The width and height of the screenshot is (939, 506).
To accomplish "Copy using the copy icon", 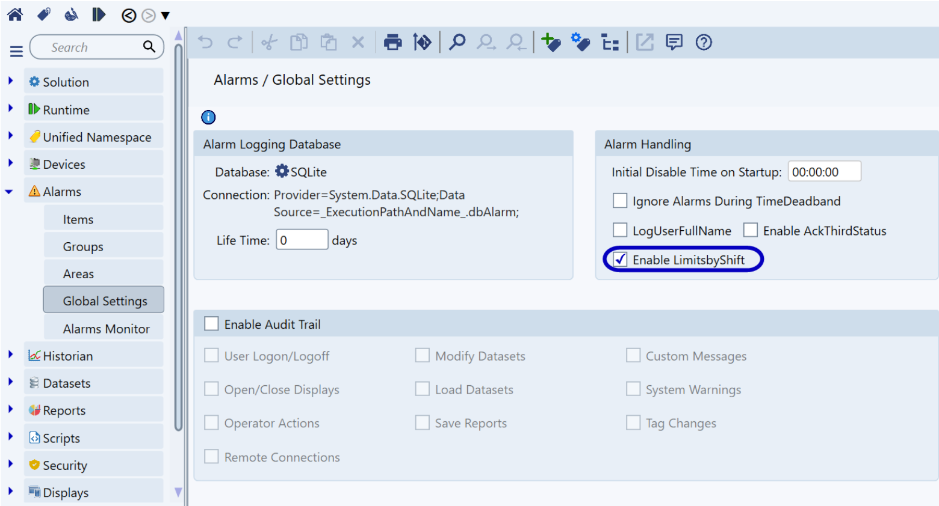I will 299,42.
